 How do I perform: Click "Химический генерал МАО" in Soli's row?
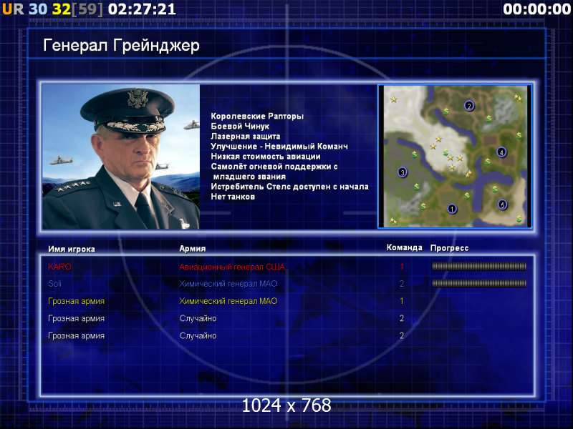coord(228,284)
